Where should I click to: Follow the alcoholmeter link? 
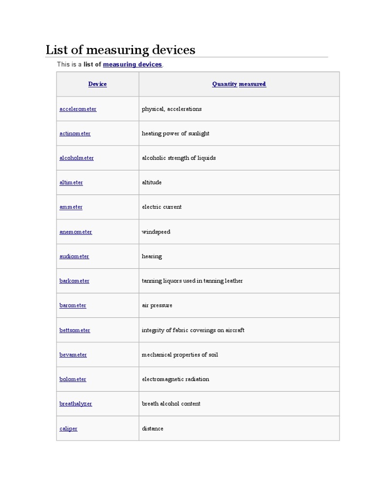(76, 158)
